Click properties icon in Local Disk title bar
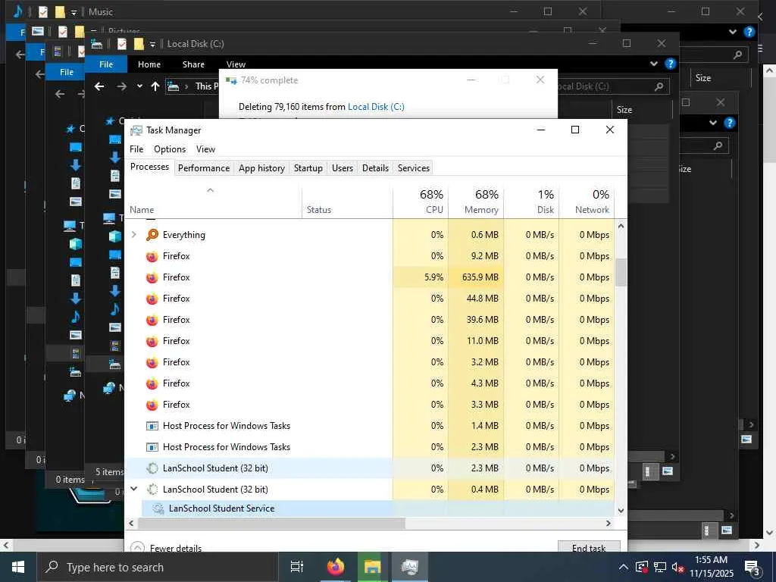 (122, 44)
